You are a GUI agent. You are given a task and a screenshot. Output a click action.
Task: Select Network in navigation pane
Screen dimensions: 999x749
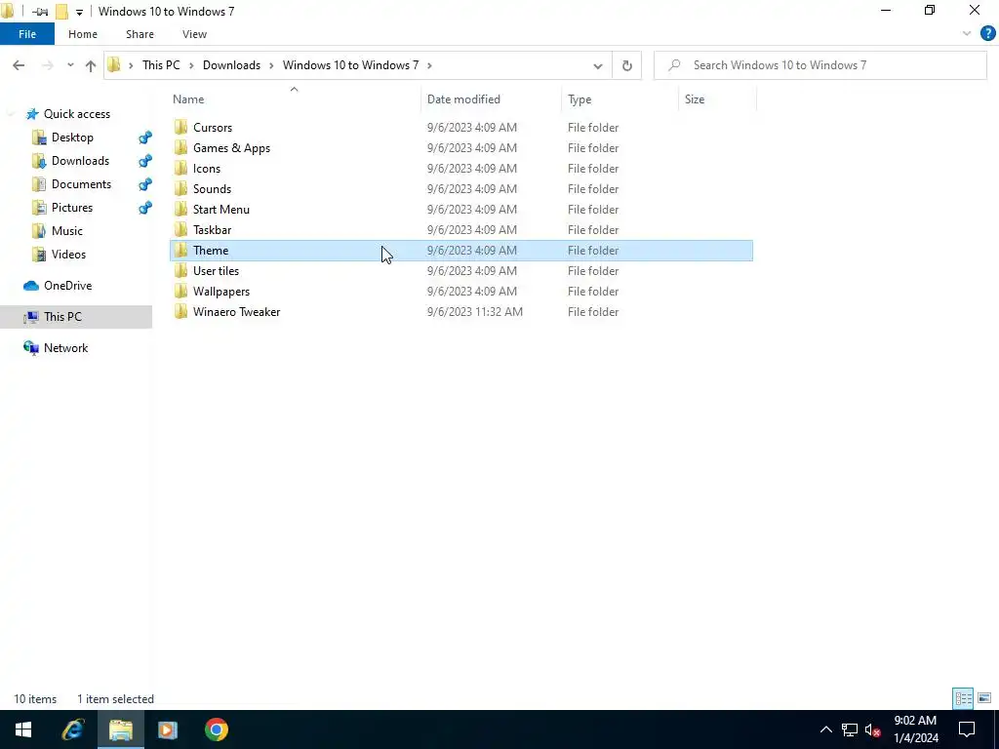pos(65,348)
